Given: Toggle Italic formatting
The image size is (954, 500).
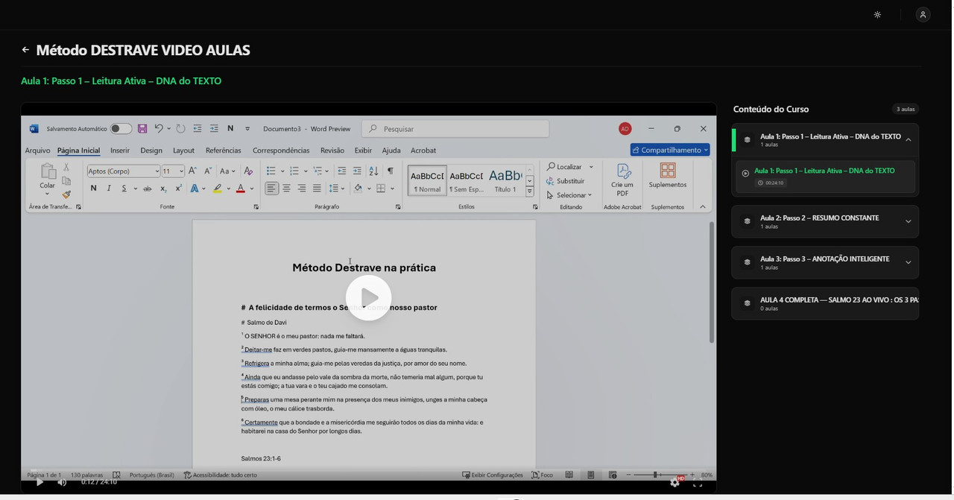Looking at the screenshot, I should tap(109, 189).
